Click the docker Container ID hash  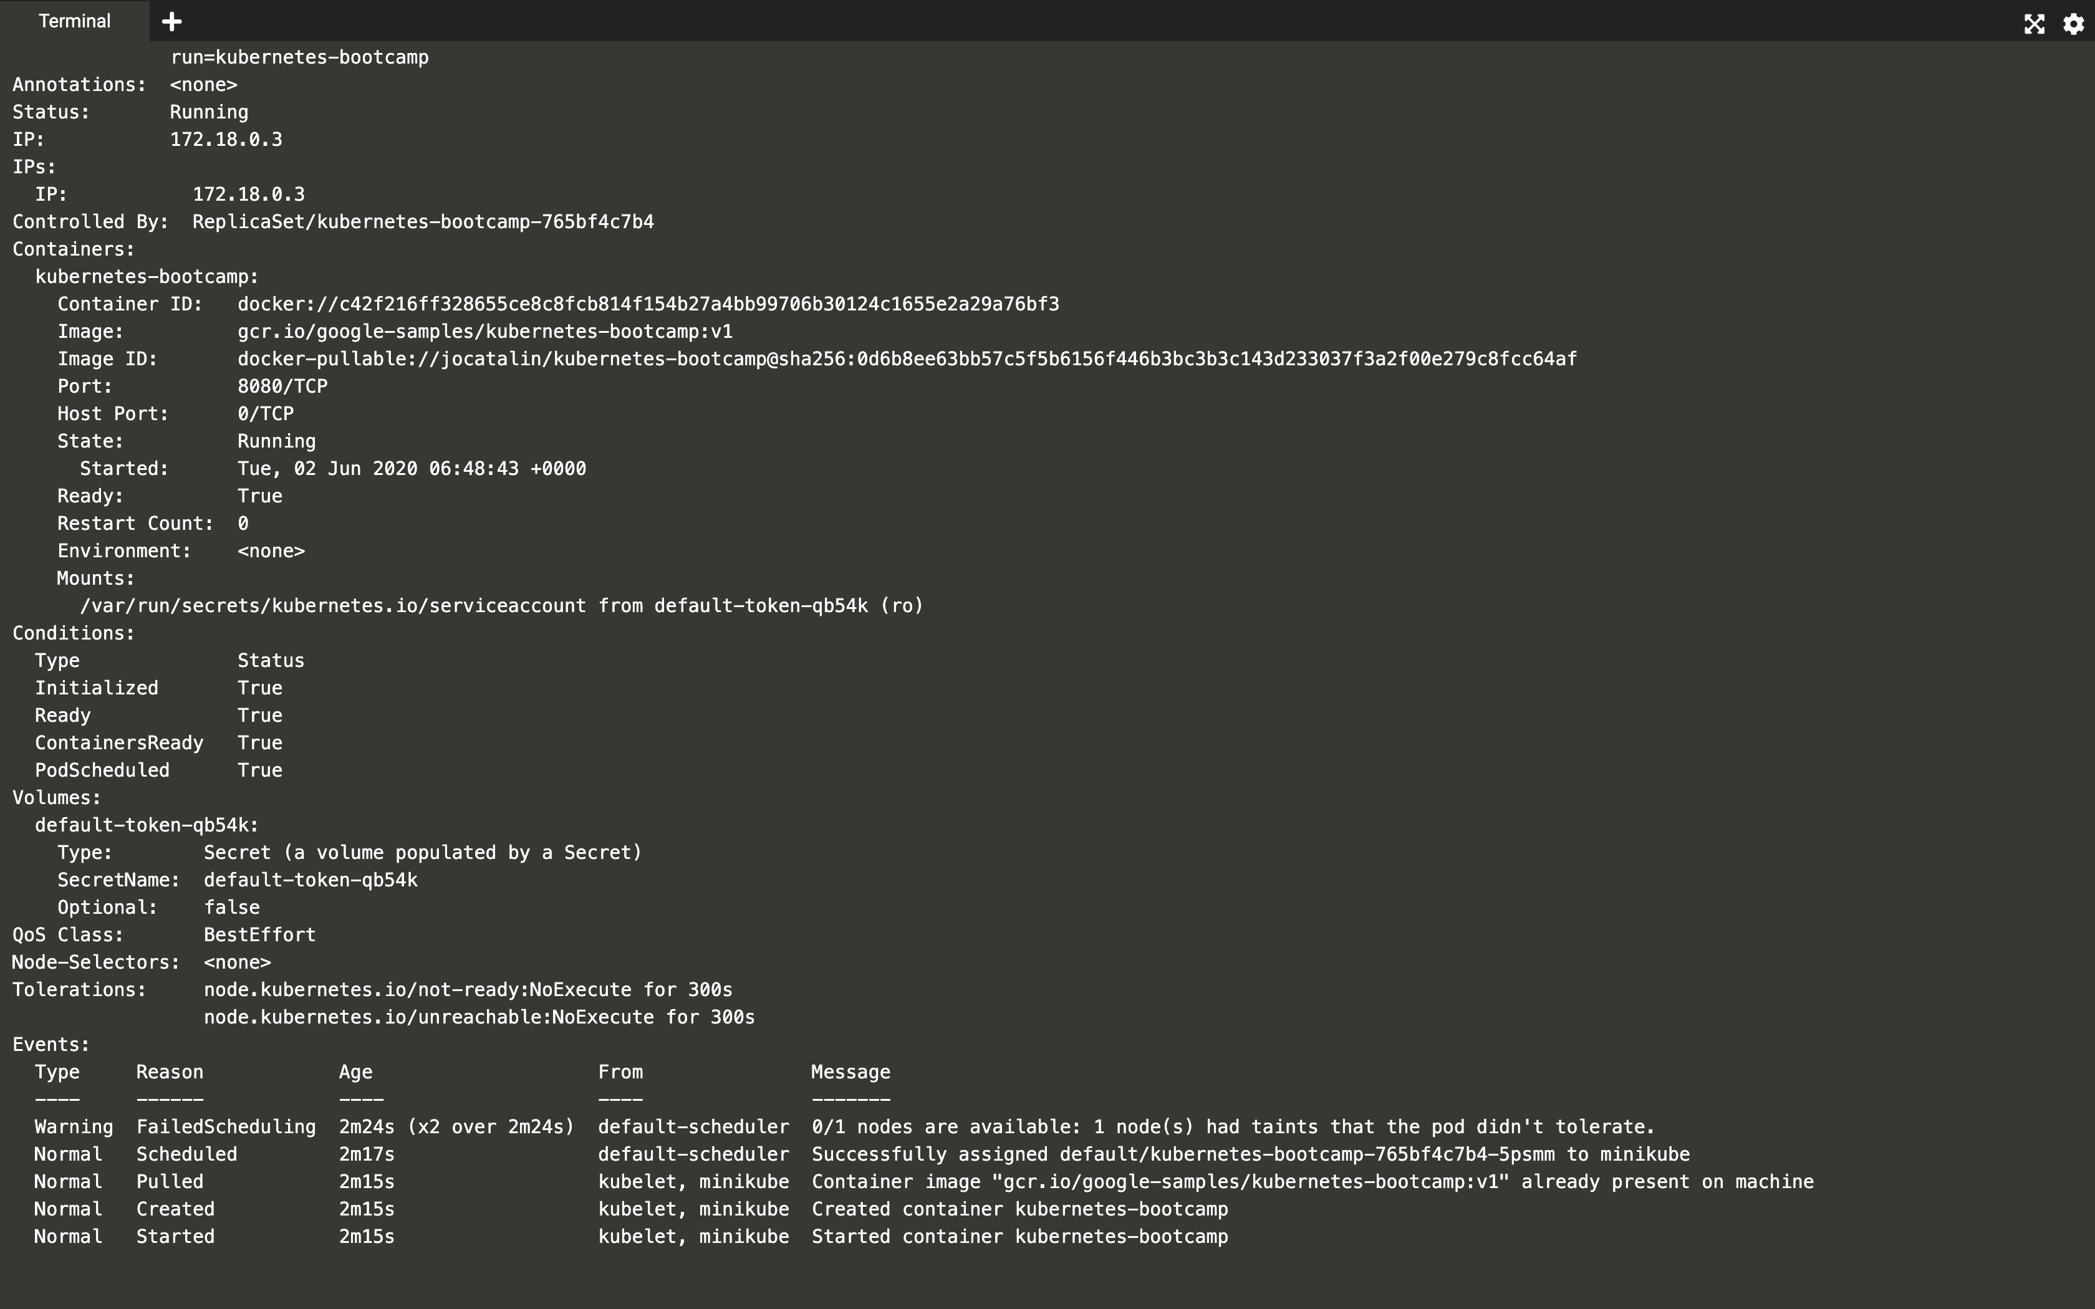[648, 304]
